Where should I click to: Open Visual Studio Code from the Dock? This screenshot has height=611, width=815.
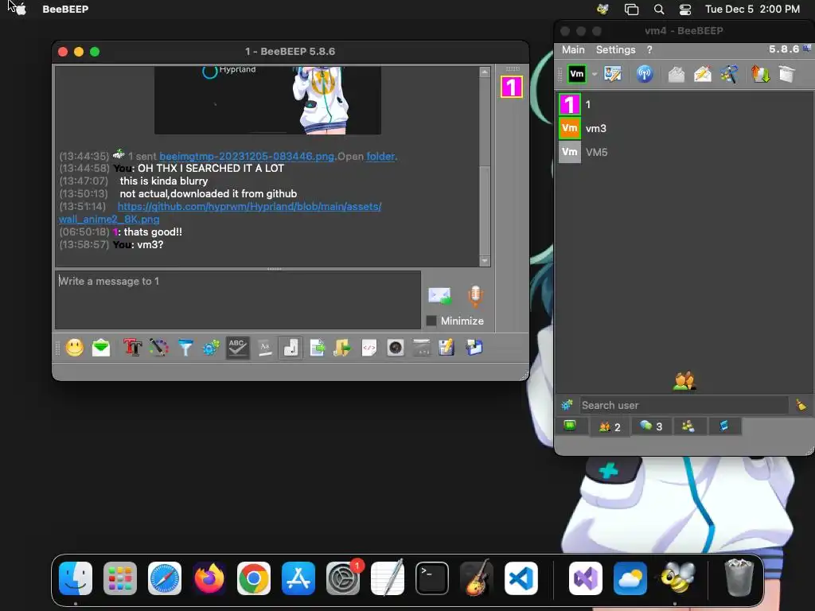[521, 578]
